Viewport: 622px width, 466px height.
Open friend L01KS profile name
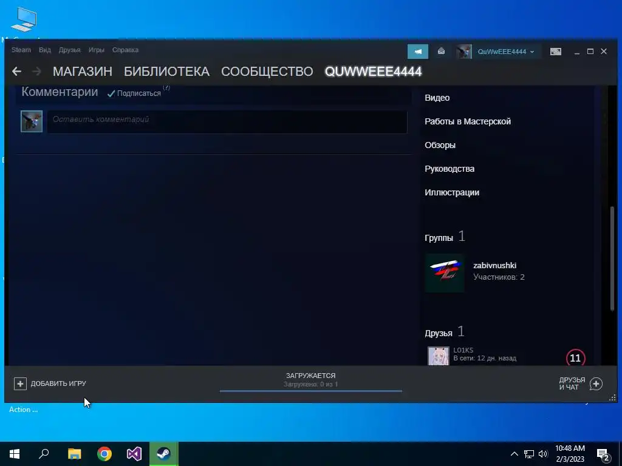tap(463, 350)
